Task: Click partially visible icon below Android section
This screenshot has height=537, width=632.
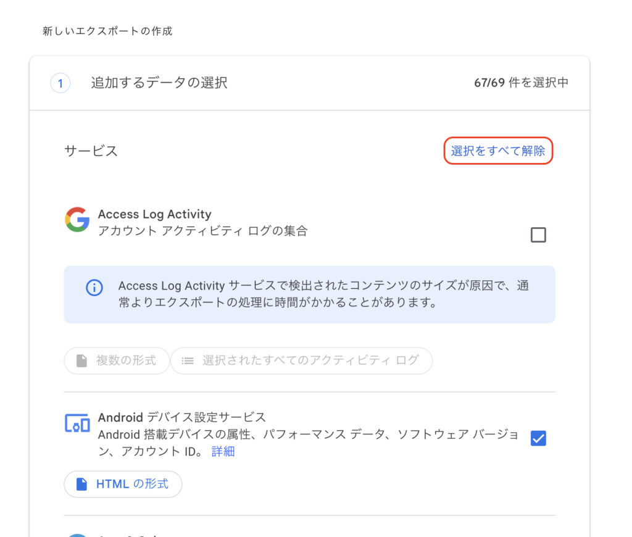Action: point(77,535)
